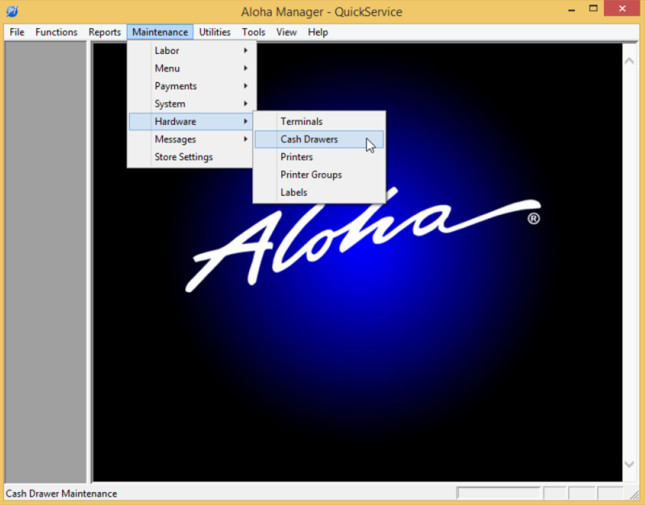Expand the System submenu
This screenshot has width=645, height=505.
[191, 104]
